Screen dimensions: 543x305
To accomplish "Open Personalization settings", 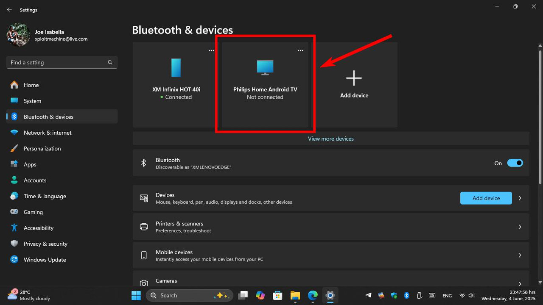I will point(62,148).
